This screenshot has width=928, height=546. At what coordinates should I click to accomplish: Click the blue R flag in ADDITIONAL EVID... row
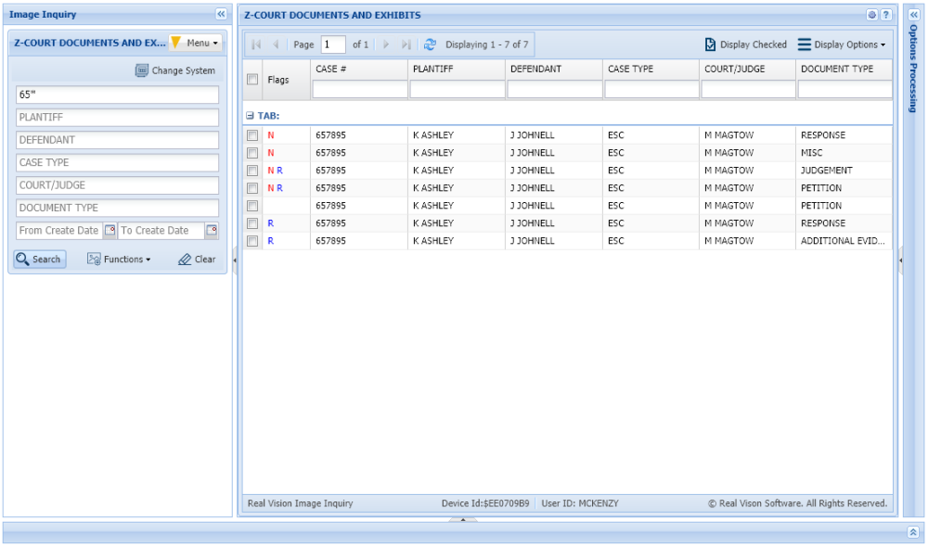pyautogui.click(x=270, y=241)
